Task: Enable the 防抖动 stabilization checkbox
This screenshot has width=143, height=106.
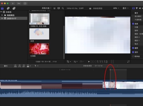Action: (133, 56)
